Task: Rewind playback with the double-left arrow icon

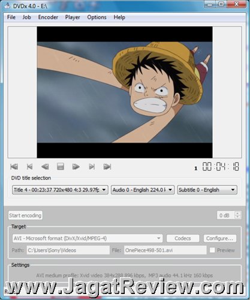Action: (45, 167)
